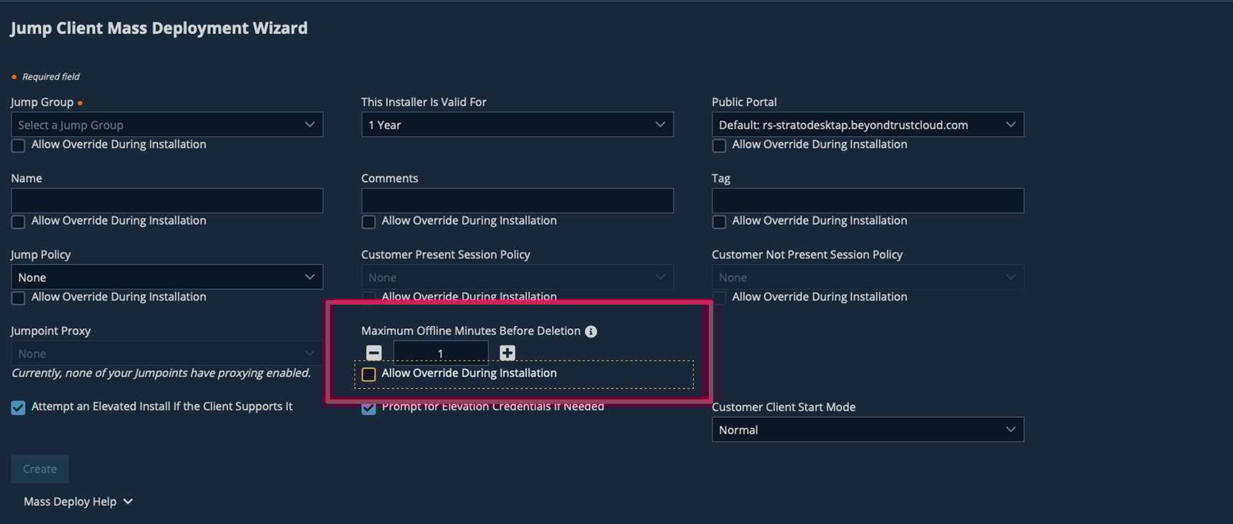This screenshot has height=524, width=1233.
Task: Check the Tag override during installation box
Action: pyautogui.click(x=719, y=222)
